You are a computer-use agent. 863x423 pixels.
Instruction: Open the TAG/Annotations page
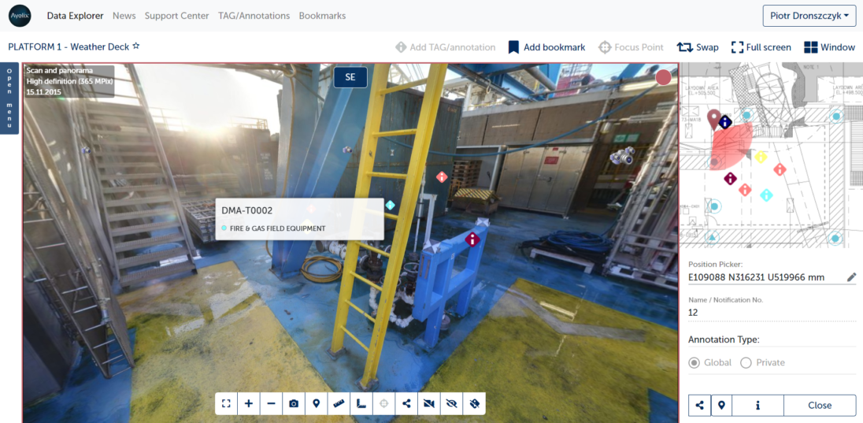254,16
